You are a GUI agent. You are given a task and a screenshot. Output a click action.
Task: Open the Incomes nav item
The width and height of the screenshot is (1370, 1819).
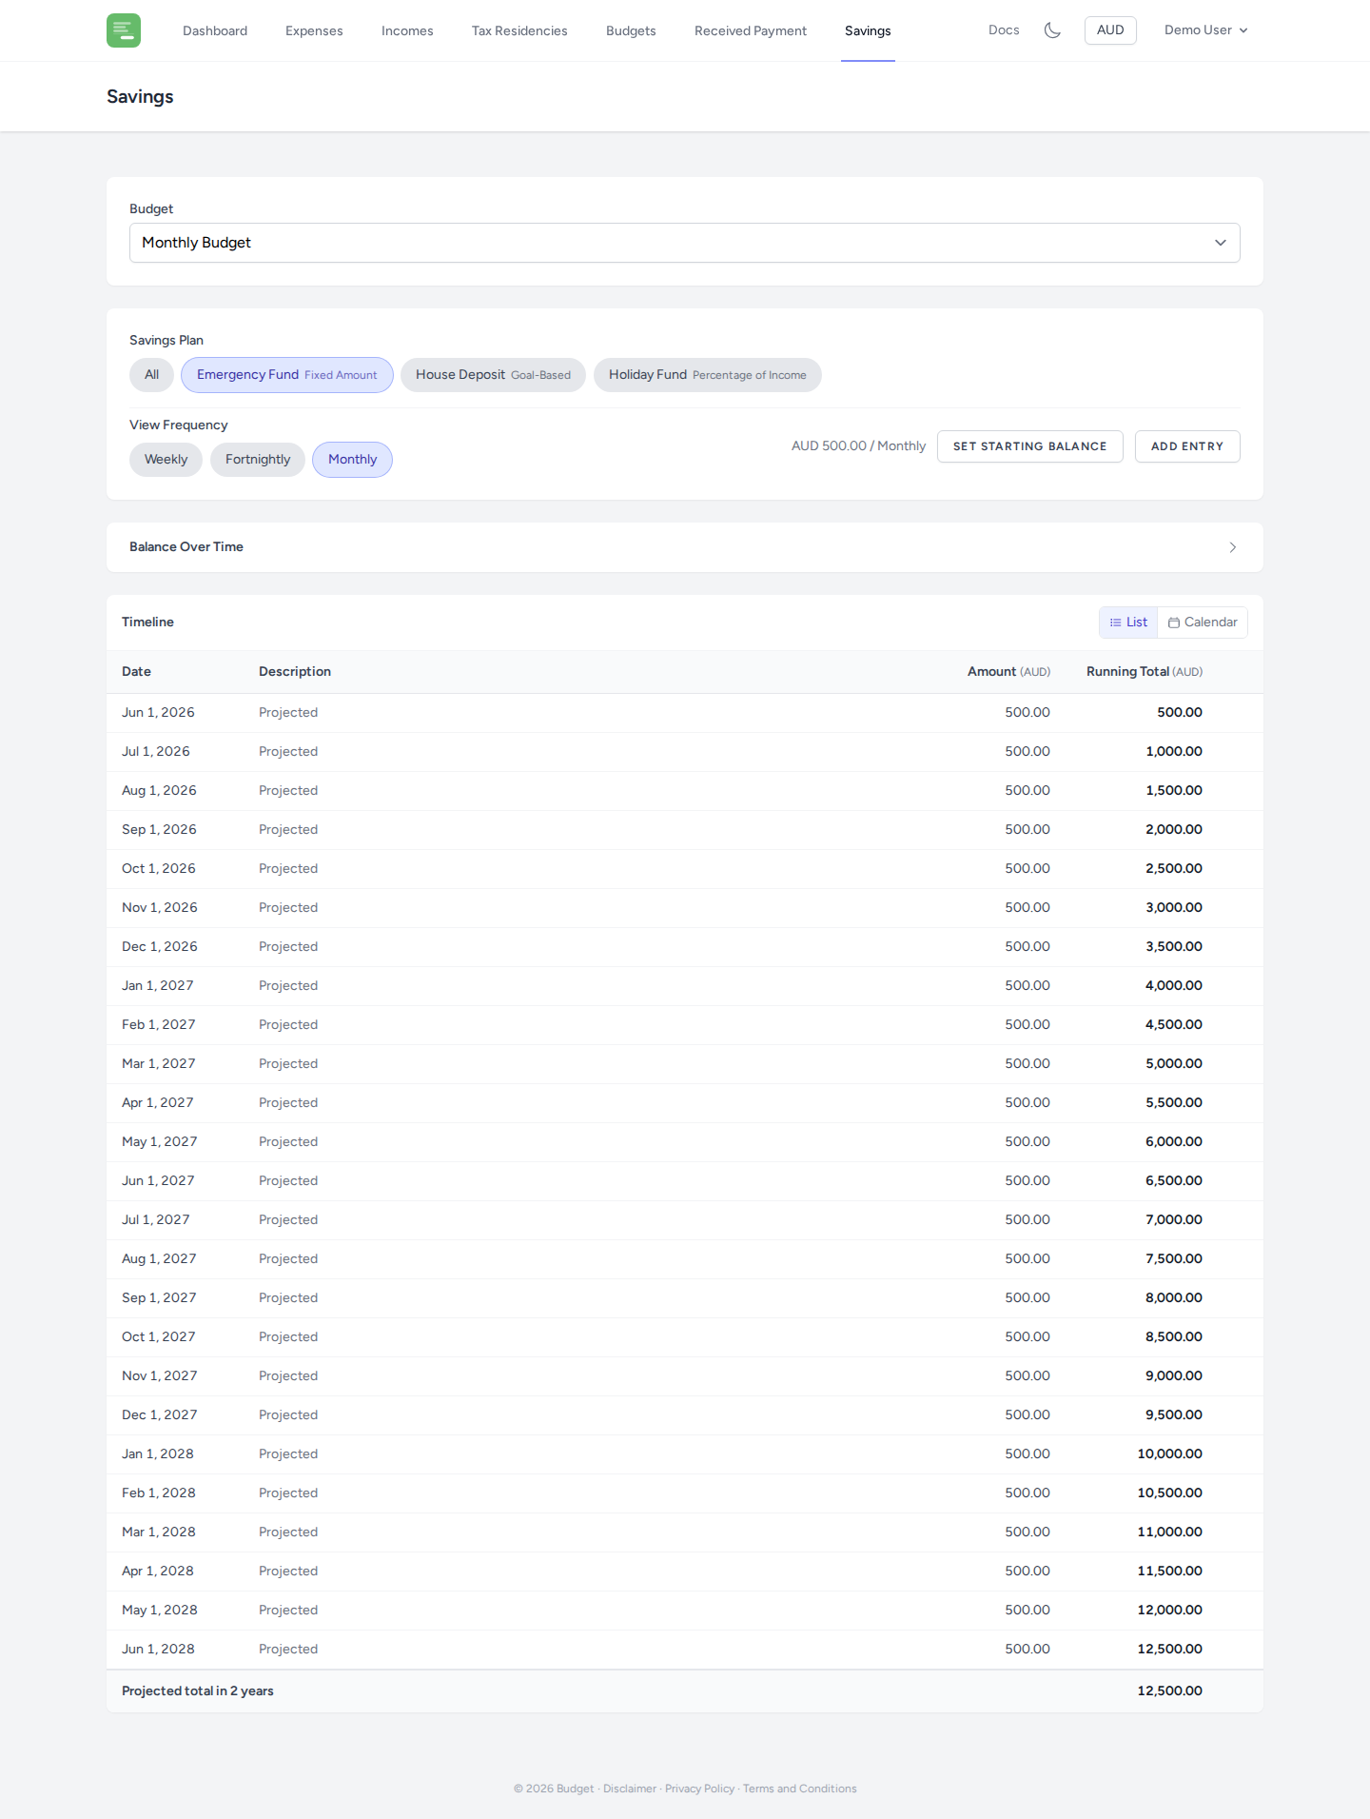[407, 30]
